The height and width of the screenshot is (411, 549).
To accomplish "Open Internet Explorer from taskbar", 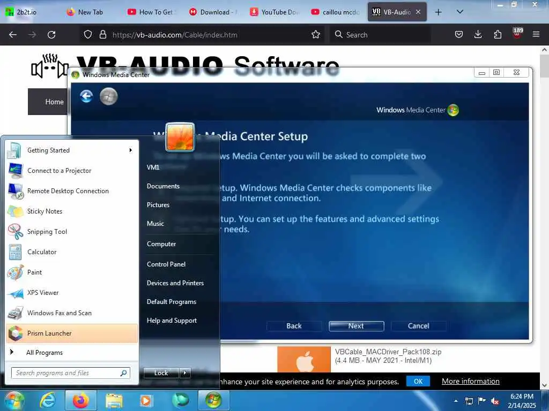I will (x=48, y=400).
